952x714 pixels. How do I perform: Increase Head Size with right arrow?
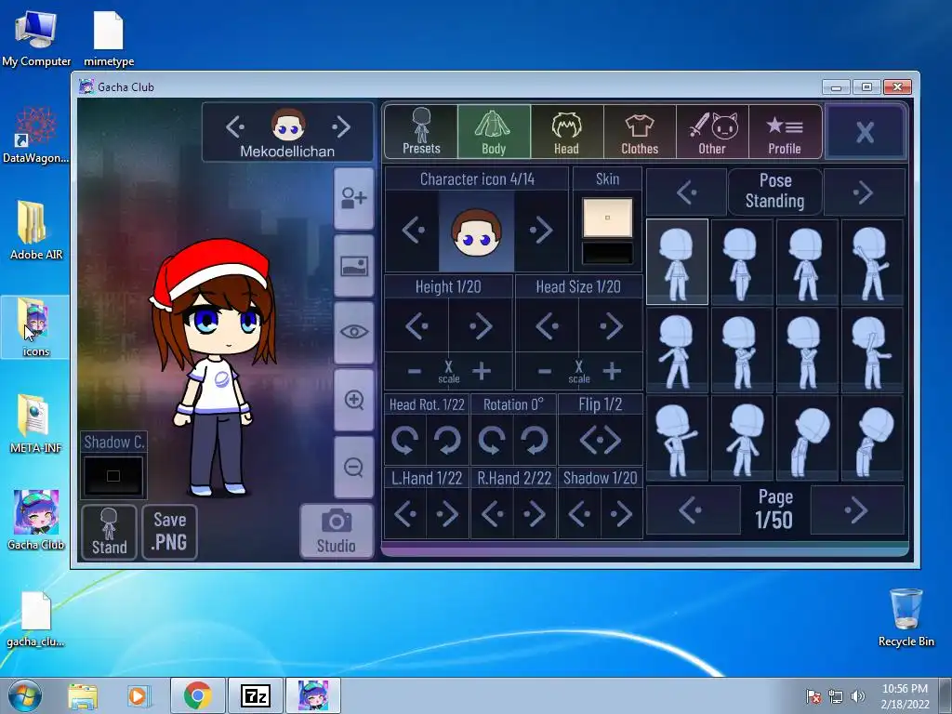coord(611,326)
